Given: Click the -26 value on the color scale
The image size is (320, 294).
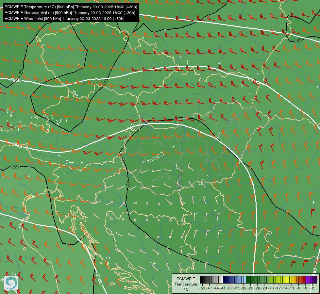Looking at the screenshot, I should pyautogui.click(x=257, y=288).
